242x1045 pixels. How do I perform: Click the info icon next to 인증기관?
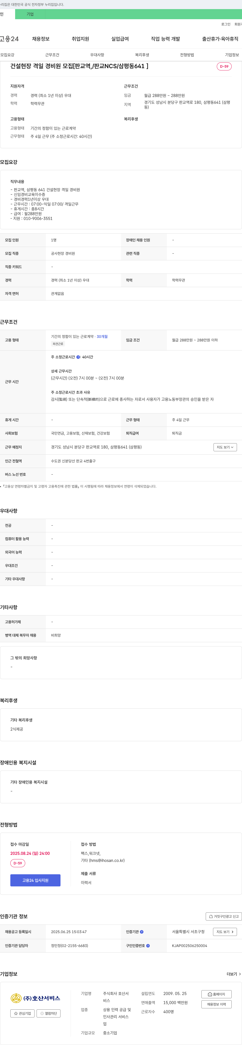[x=142, y=932]
